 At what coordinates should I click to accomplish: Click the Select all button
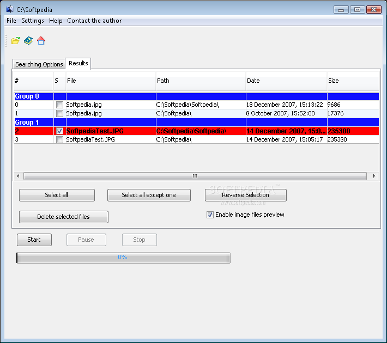coord(57,195)
